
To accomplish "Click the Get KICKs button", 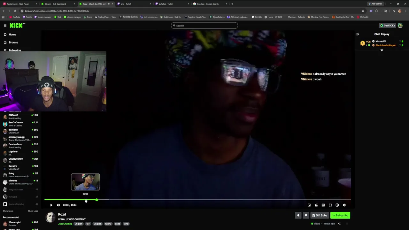I will [387, 26].
